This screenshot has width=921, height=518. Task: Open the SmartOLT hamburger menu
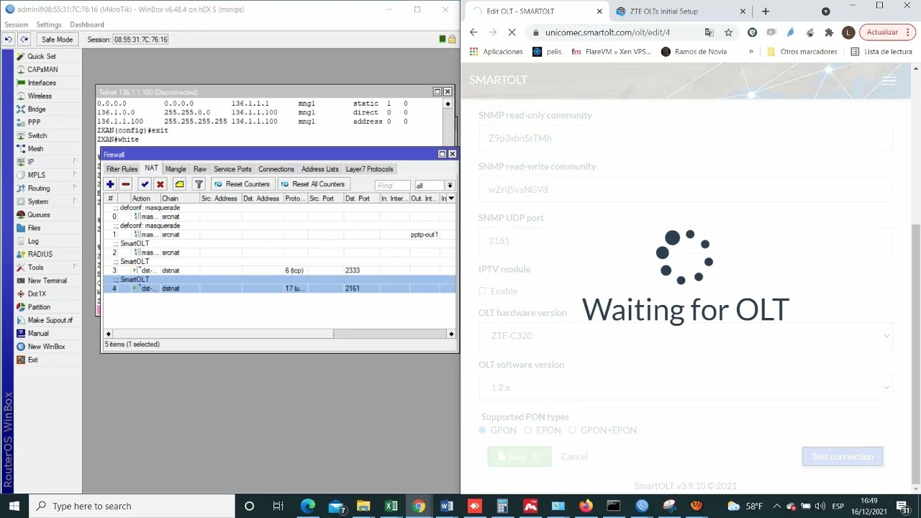889,80
